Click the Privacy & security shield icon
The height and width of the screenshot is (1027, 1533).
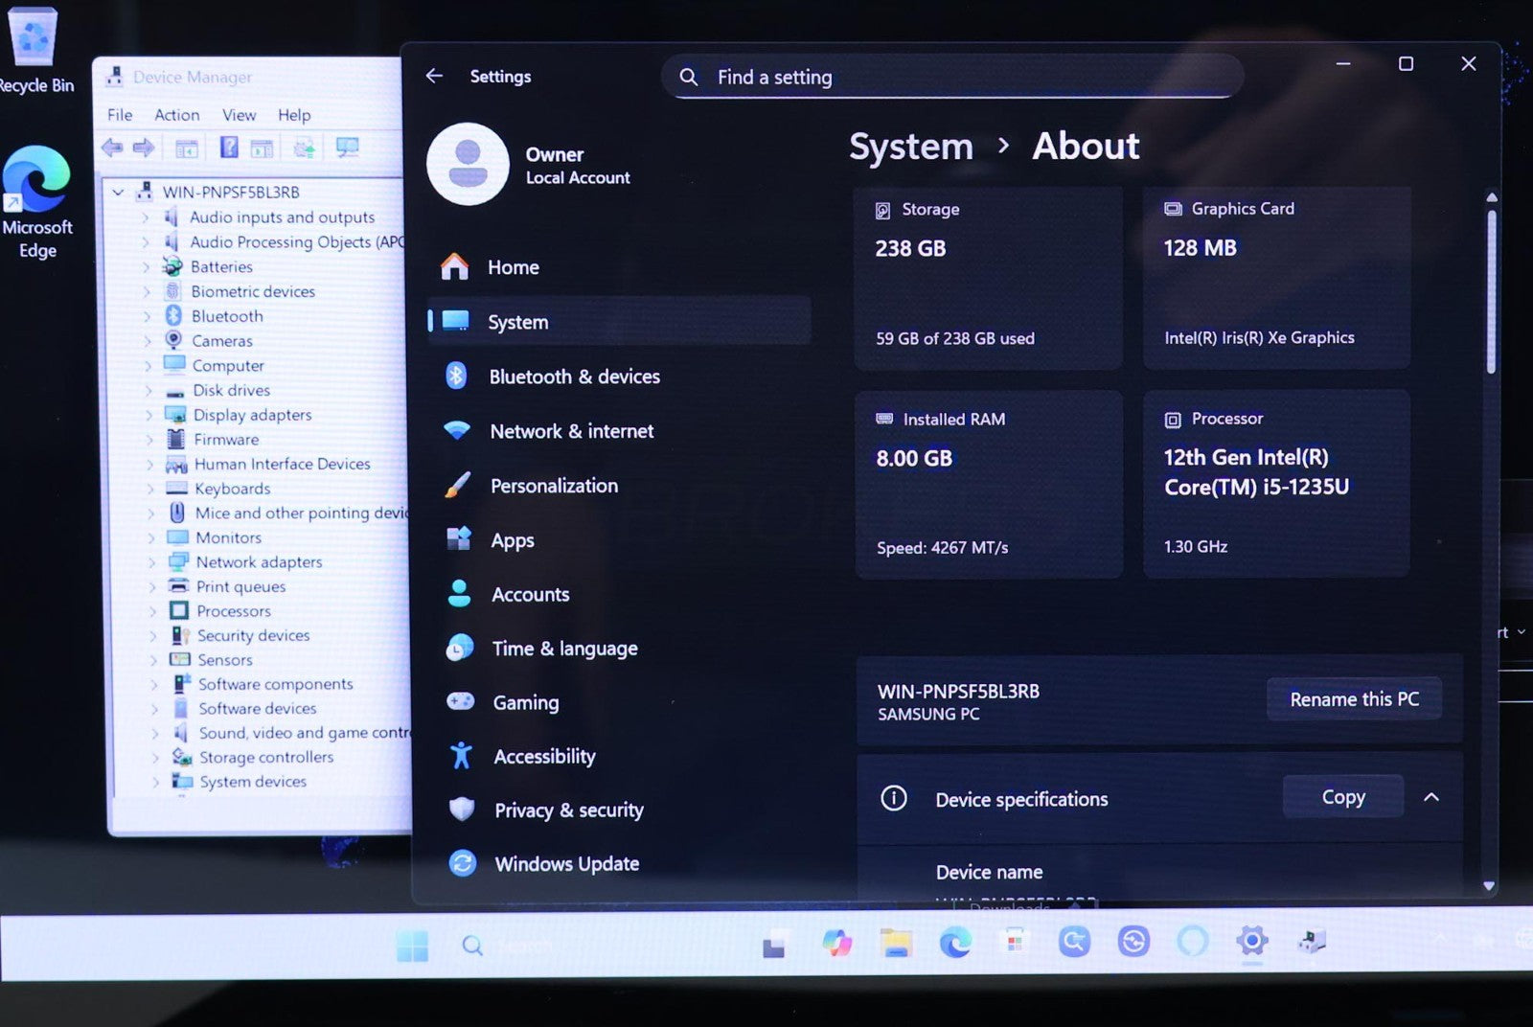pos(462,810)
